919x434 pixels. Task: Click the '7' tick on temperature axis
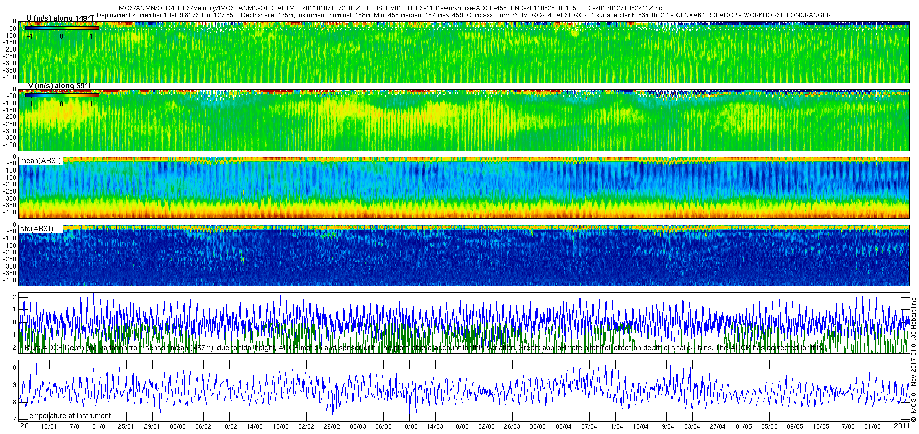pyautogui.click(x=14, y=419)
